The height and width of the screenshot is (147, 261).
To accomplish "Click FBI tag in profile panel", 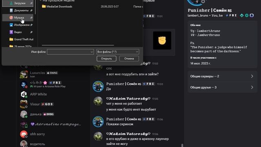I will point(231,16).
